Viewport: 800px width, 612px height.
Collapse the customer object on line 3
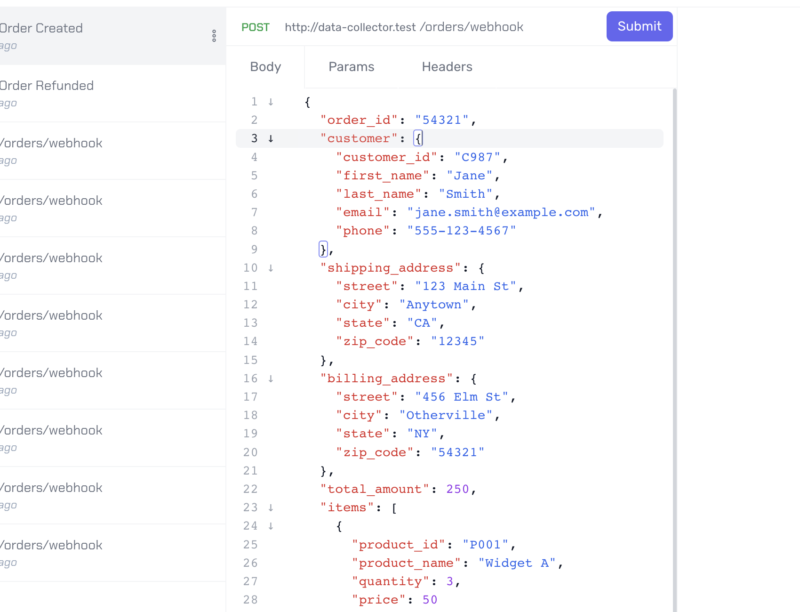271,139
